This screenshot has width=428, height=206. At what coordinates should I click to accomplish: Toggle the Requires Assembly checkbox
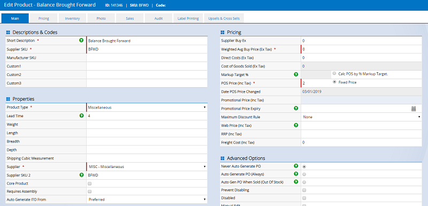pyautogui.click(x=89, y=192)
